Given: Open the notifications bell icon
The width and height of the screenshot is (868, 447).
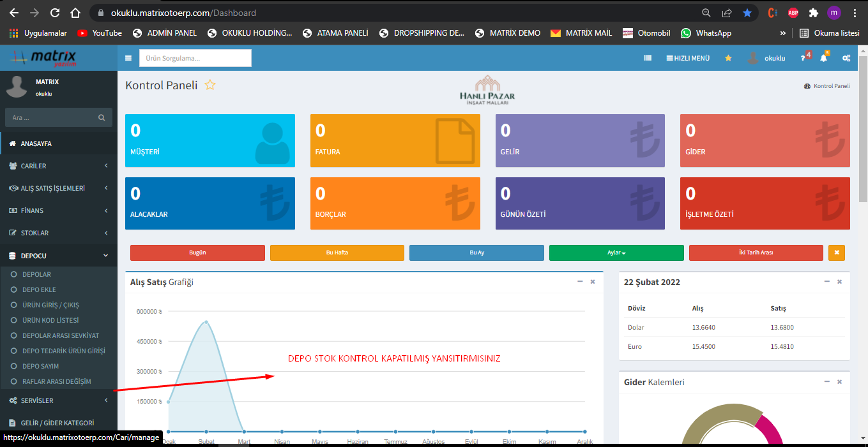Looking at the screenshot, I should 823,58.
